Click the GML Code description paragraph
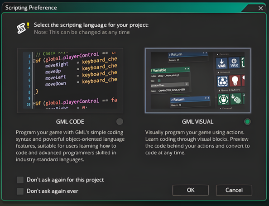Screen dimensions: 269x206 click(x=70, y=146)
